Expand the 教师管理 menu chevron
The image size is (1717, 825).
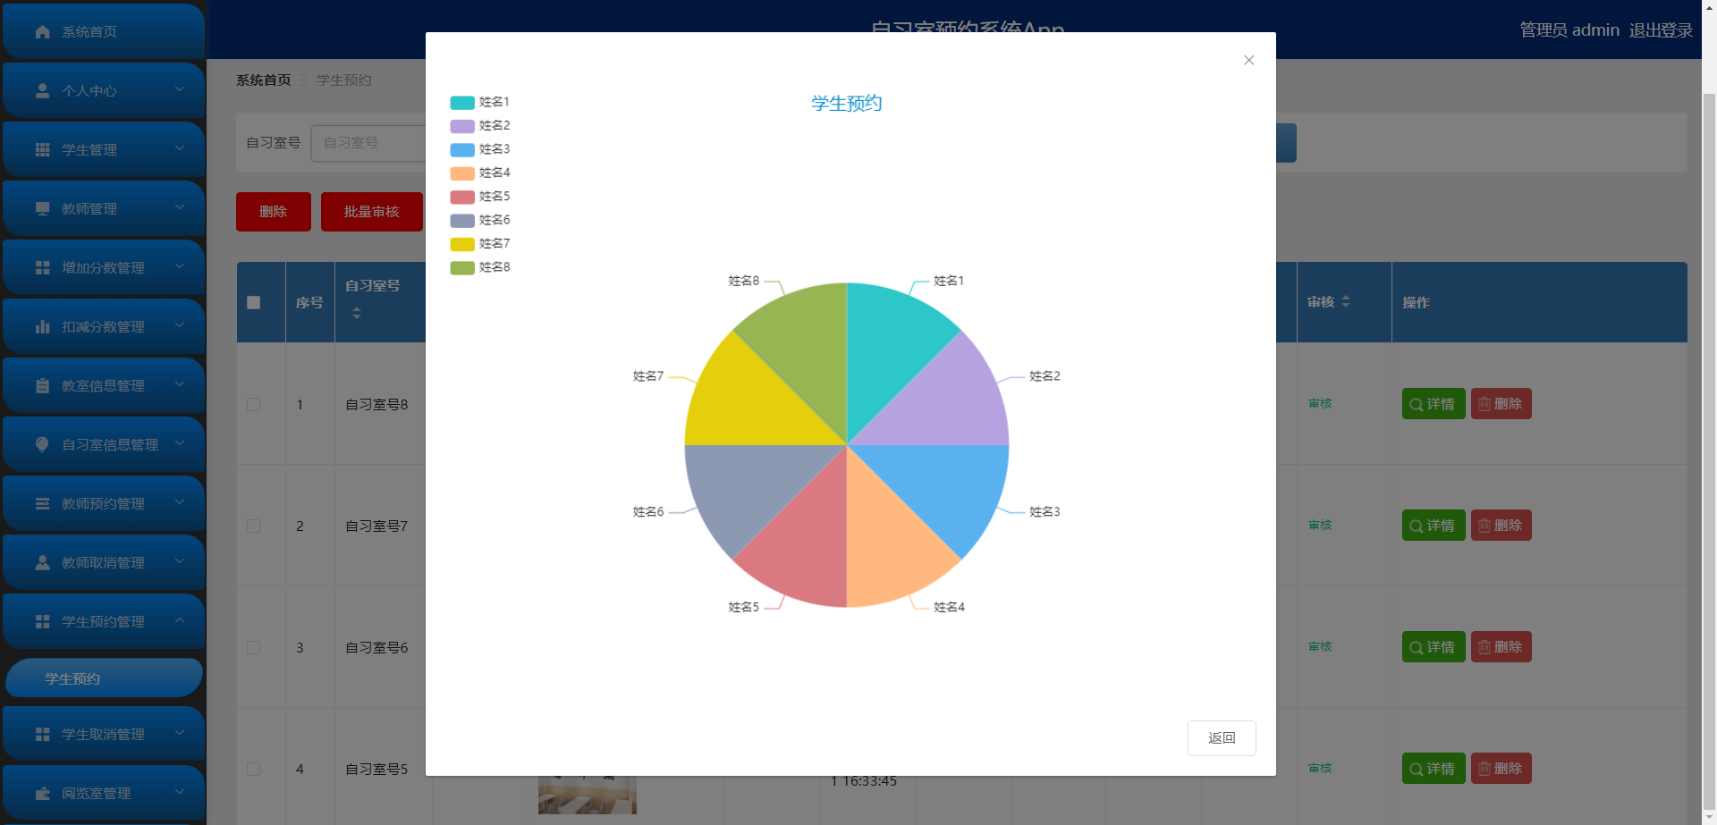coord(180,207)
